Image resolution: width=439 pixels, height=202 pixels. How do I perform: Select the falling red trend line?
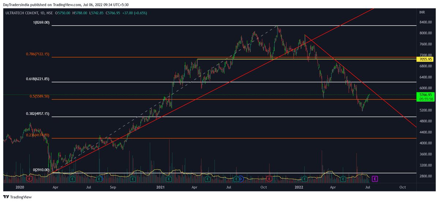pos(360,81)
